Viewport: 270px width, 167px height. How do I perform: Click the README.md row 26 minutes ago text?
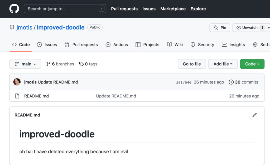(x=244, y=96)
